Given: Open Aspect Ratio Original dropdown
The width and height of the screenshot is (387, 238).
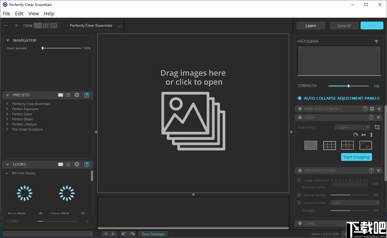Looking at the screenshot, I should 352,127.
